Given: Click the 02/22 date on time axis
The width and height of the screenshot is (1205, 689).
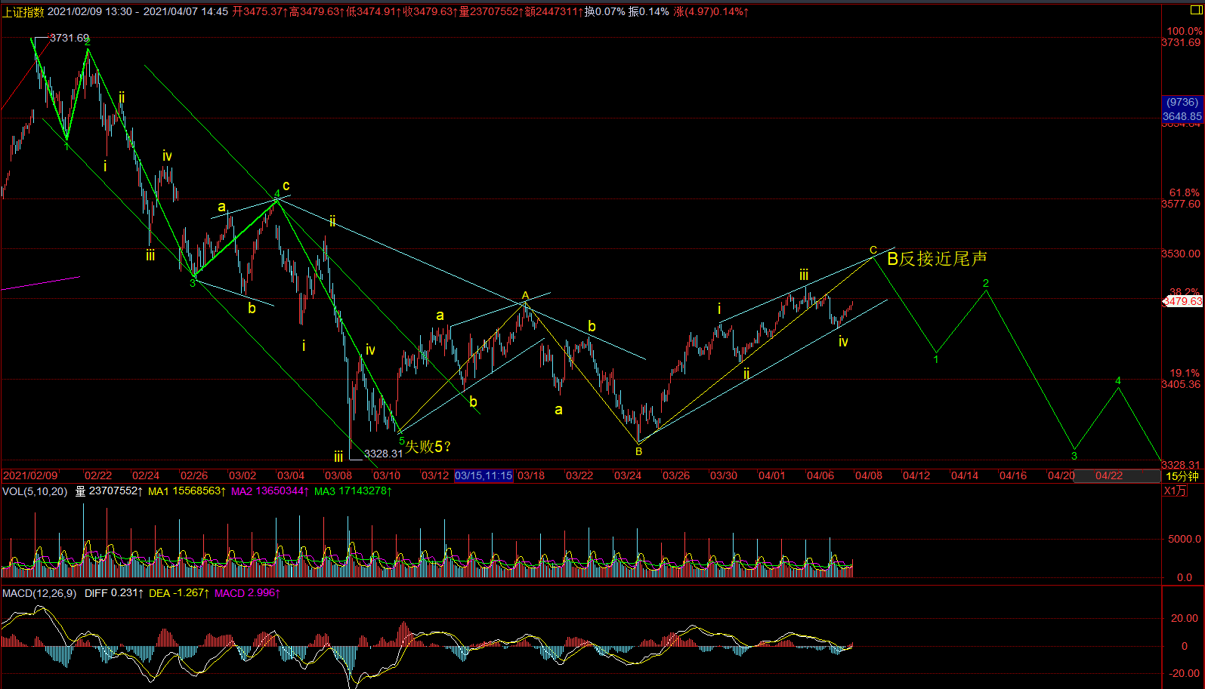Looking at the screenshot, I should (x=98, y=475).
